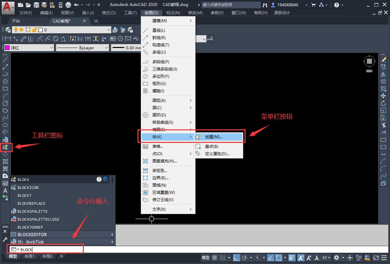The width and height of the screenshot is (390, 264).
Task: Select the Rectangle tool in left toolbar
Action: [x=5, y=89]
